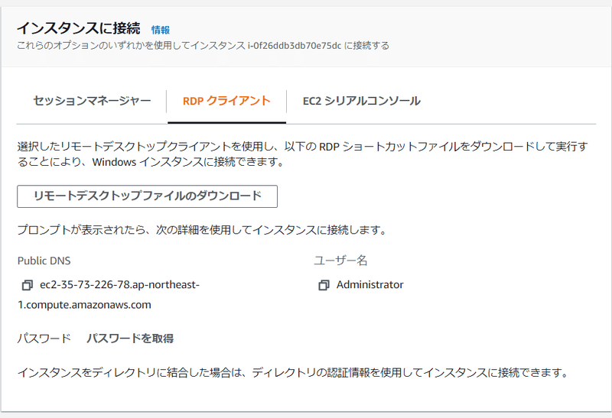
Task: Click the パスワードを取得 link
Action: [130, 338]
